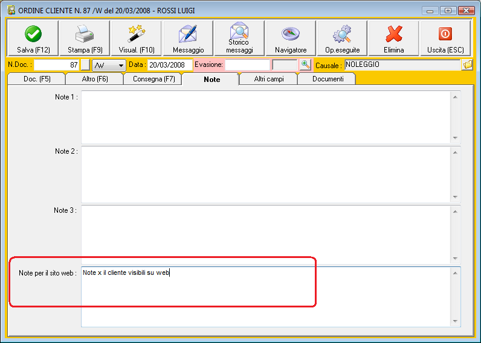This screenshot has height=343, width=481.
Task: Select the Note tab
Action: [211, 79]
